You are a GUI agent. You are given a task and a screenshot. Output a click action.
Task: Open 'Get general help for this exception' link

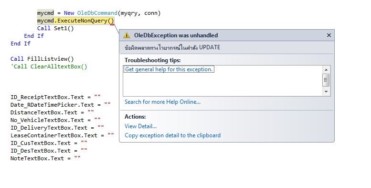pos(169,69)
